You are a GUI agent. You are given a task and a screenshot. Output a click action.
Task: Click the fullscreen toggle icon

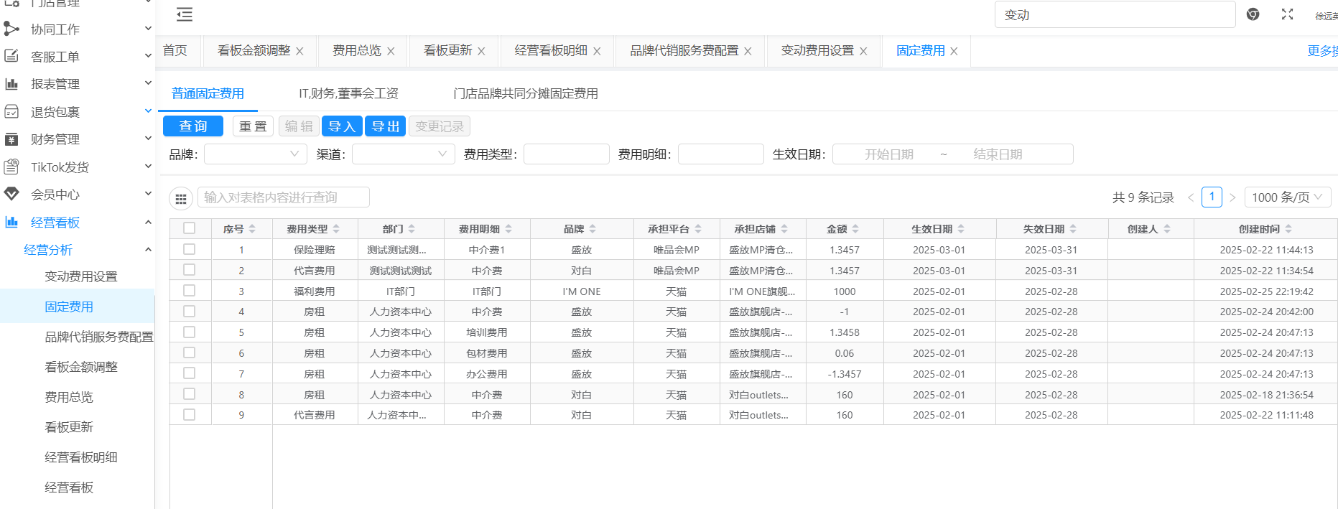point(1287,14)
